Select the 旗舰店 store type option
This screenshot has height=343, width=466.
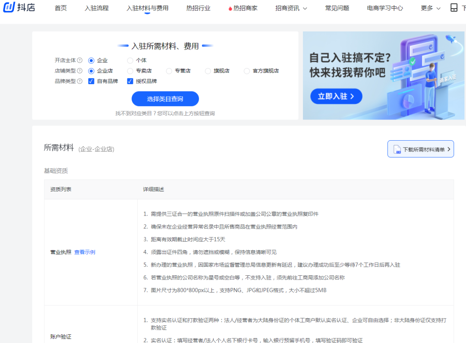pos(208,70)
